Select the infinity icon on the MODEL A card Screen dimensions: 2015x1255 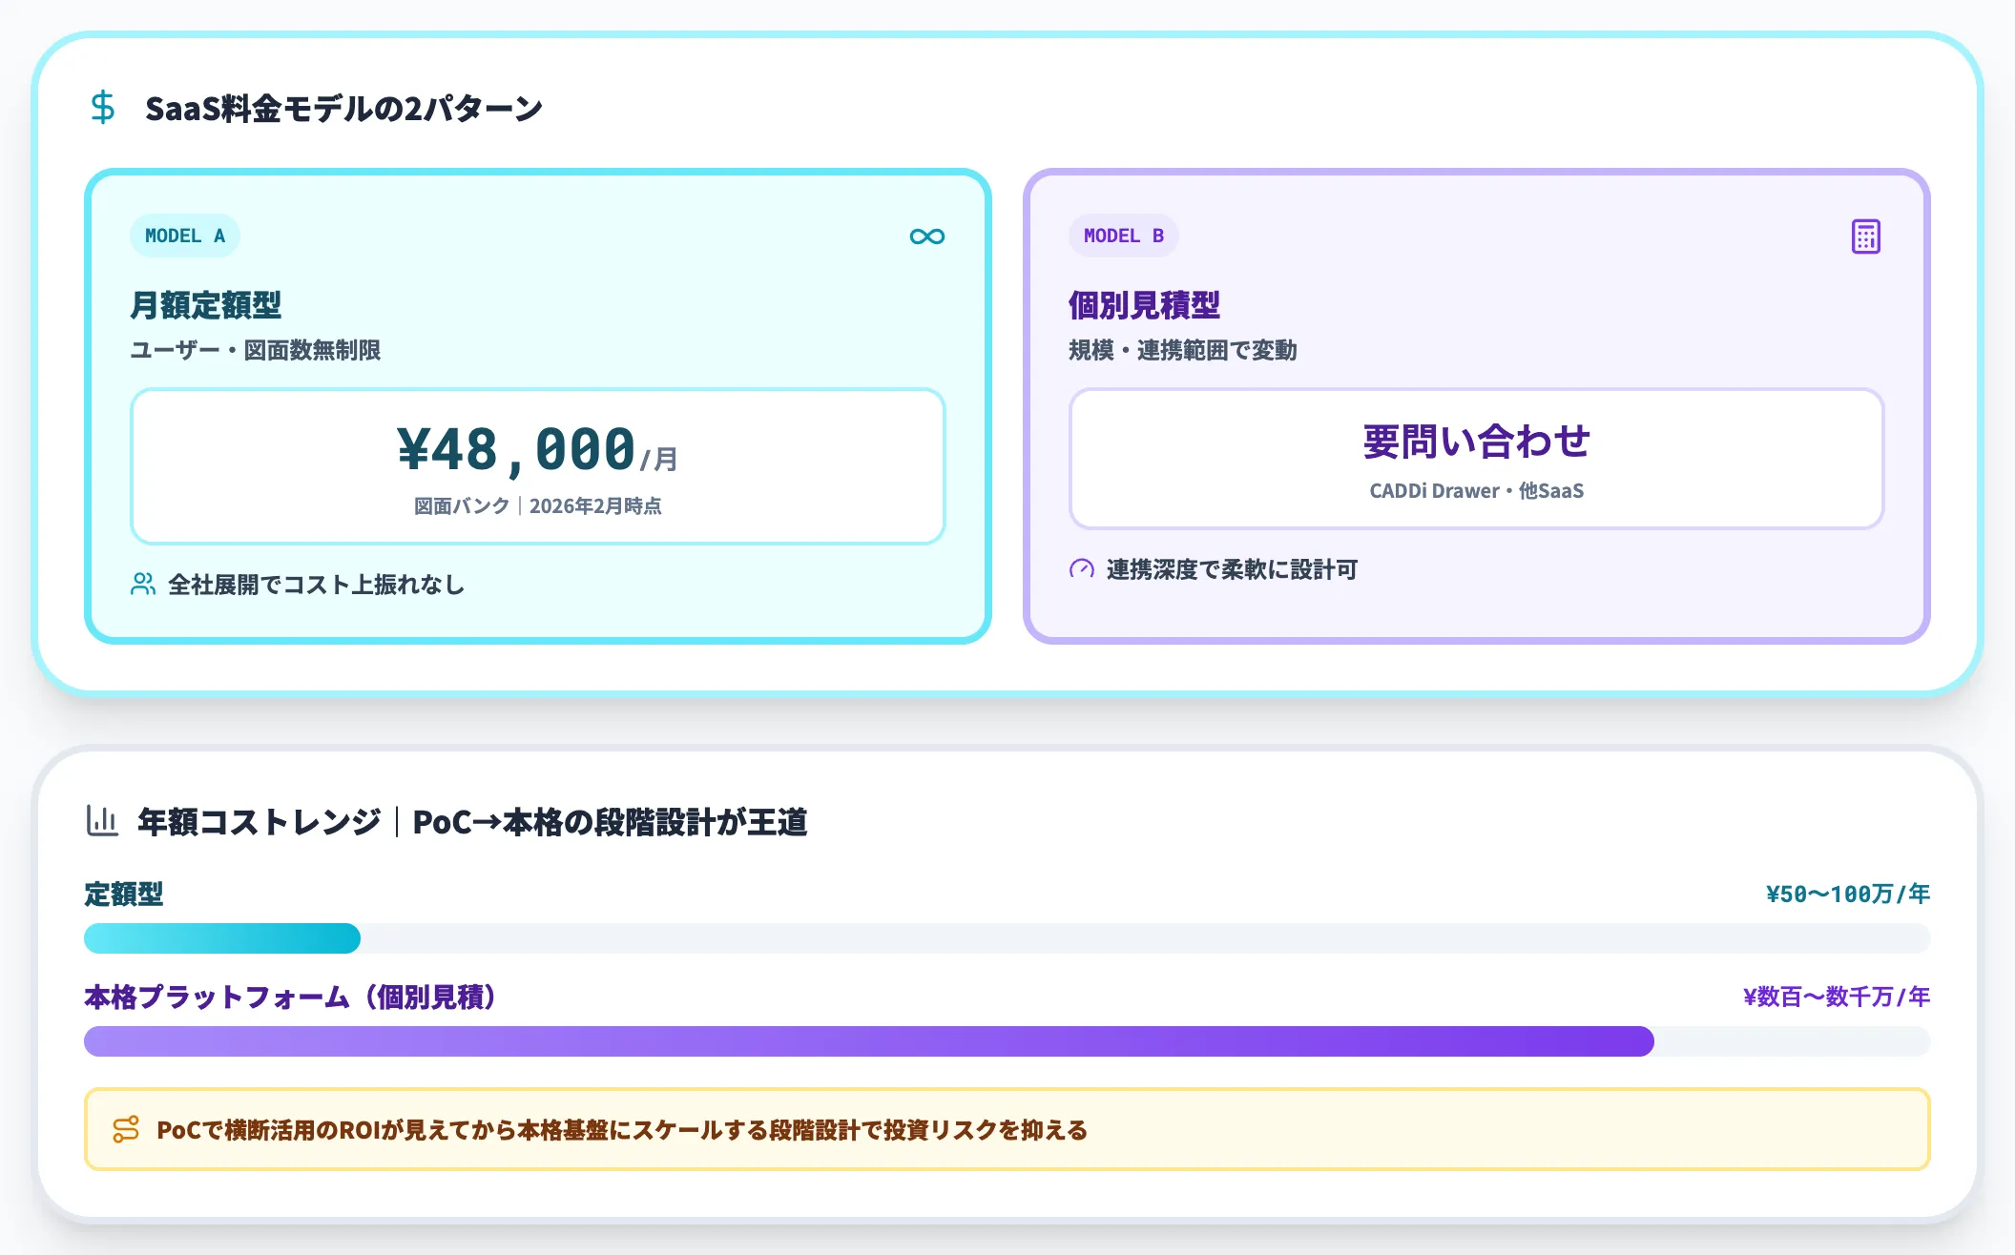(x=926, y=237)
